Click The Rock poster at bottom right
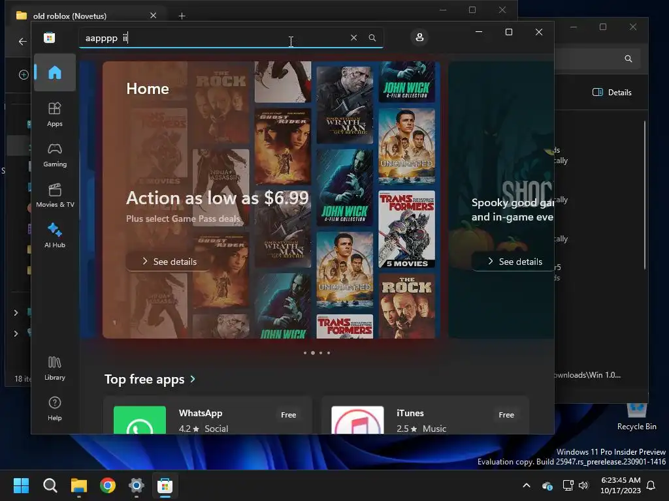 (x=406, y=305)
